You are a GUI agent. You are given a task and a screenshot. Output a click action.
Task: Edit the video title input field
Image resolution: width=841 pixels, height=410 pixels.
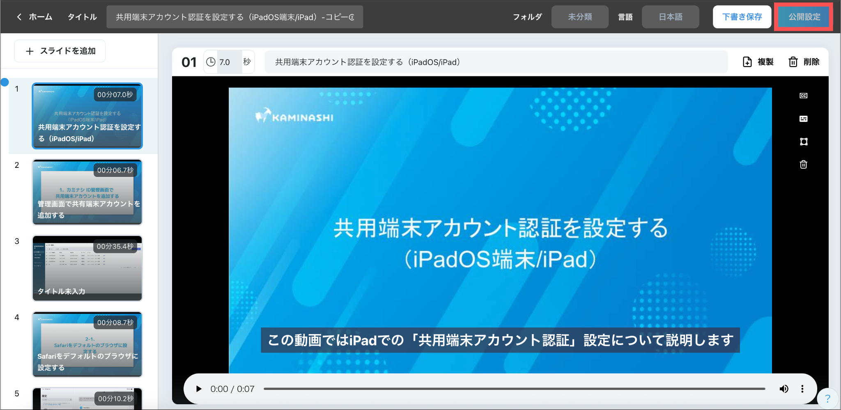(234, 17)
